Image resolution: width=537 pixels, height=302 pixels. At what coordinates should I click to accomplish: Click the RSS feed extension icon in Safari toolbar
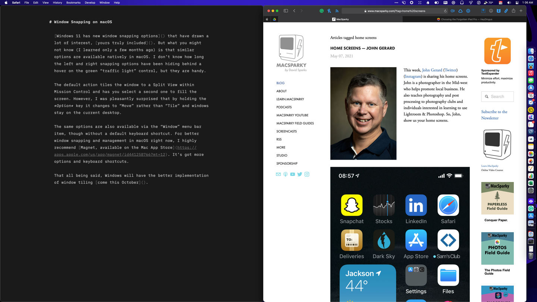(x=337, y=11)
